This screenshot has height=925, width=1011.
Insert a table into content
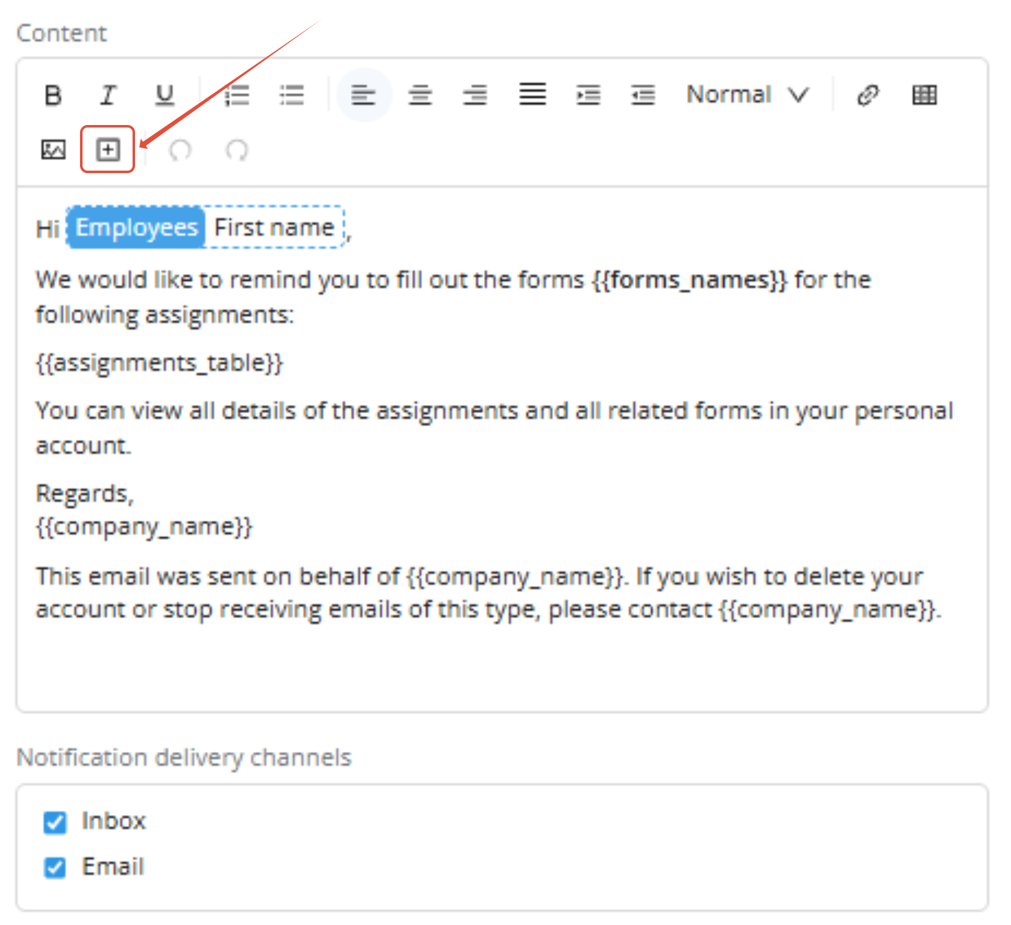924,95
